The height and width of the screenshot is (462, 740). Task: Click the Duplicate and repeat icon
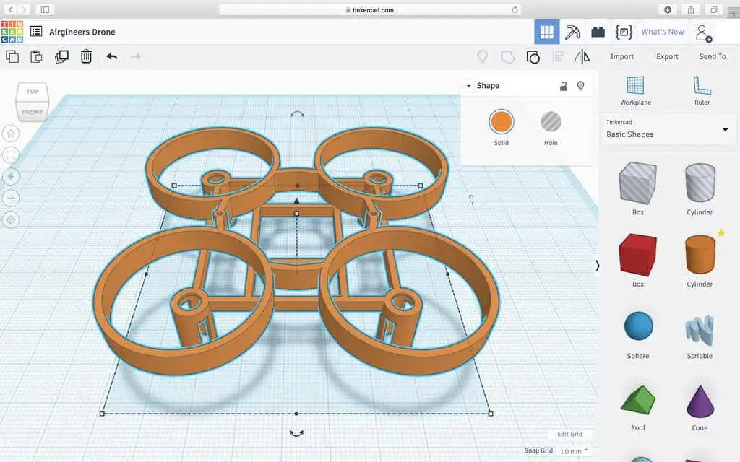61,56
